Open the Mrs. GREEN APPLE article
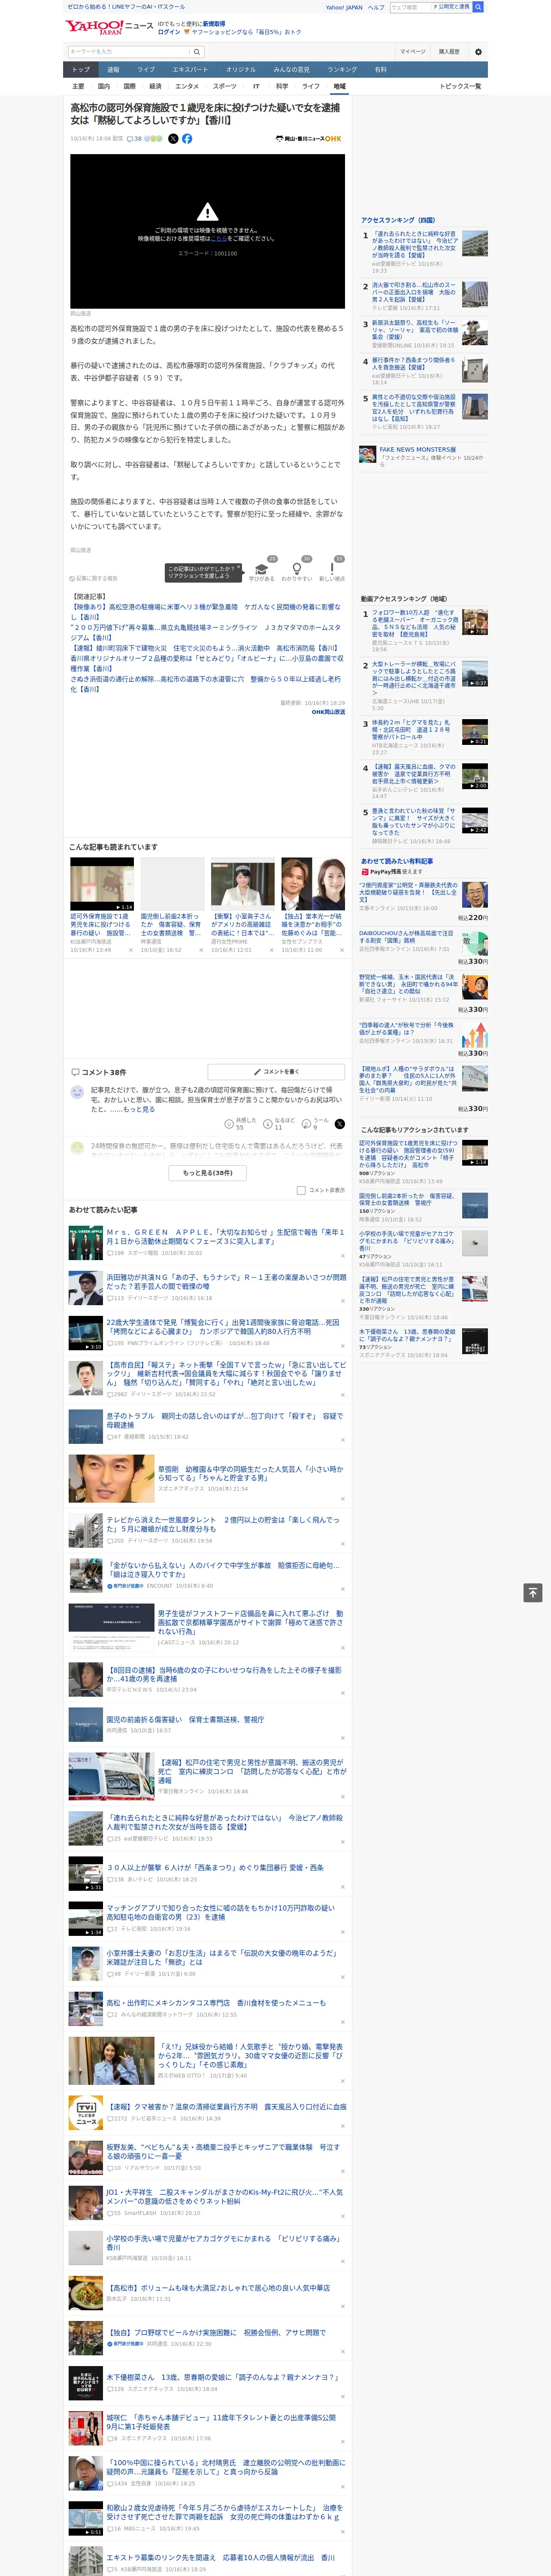The width and height of the screenshot is (551, 2576). 225,1236
